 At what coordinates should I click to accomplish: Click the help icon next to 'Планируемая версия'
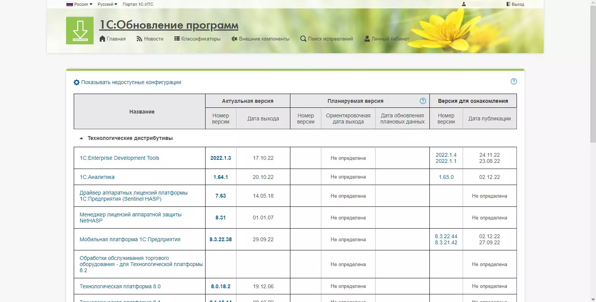click(x=423, y=101)
